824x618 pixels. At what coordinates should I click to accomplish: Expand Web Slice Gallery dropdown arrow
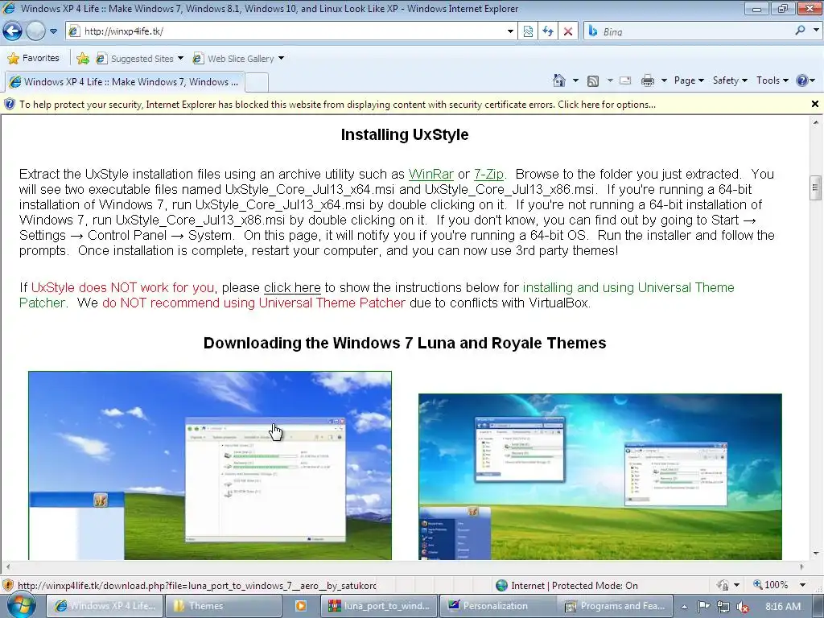coord(281,58)
